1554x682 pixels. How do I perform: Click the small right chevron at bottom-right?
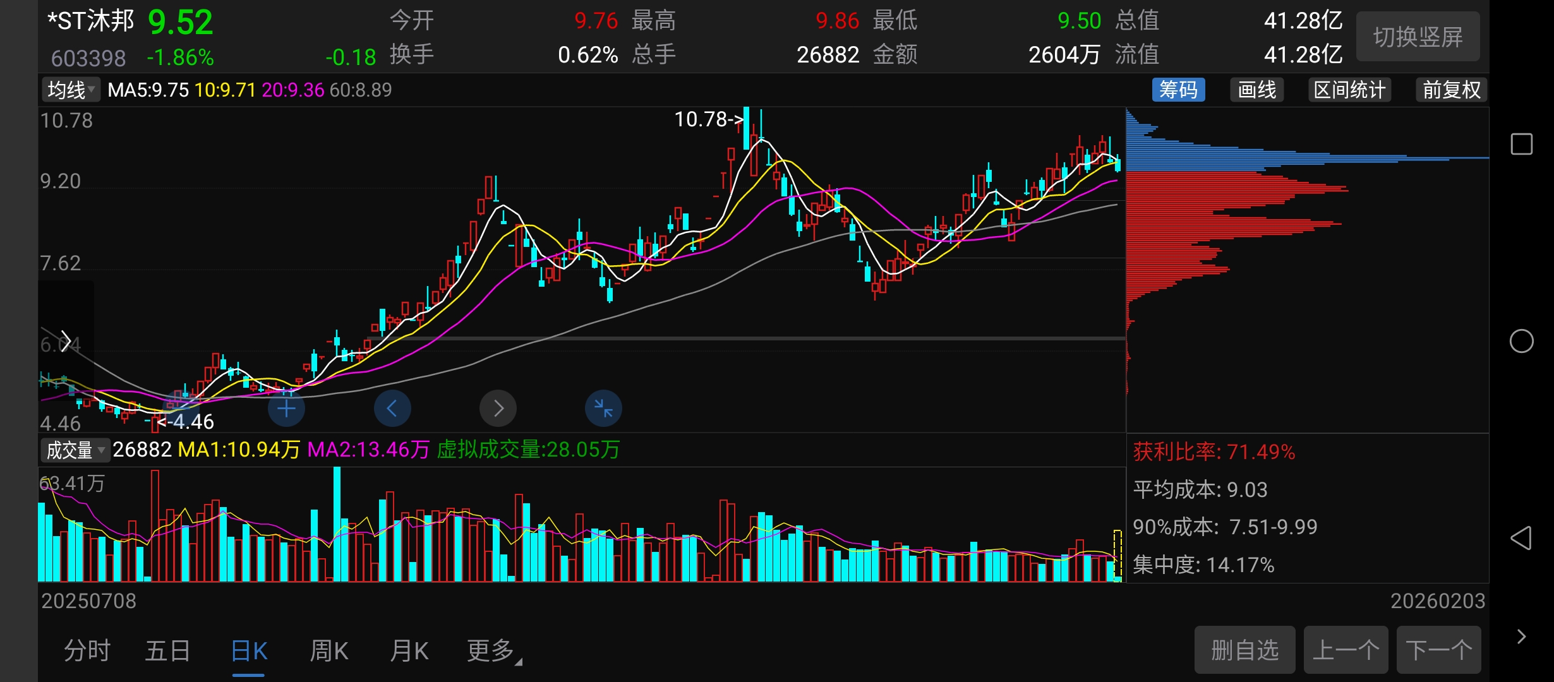pos(1521,637)
